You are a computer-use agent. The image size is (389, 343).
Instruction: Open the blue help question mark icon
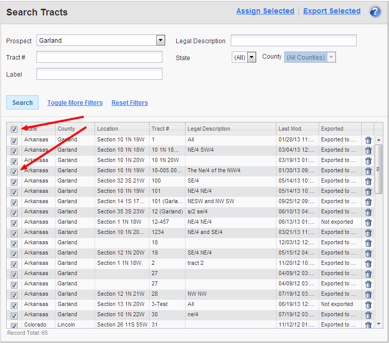point(375,11)
